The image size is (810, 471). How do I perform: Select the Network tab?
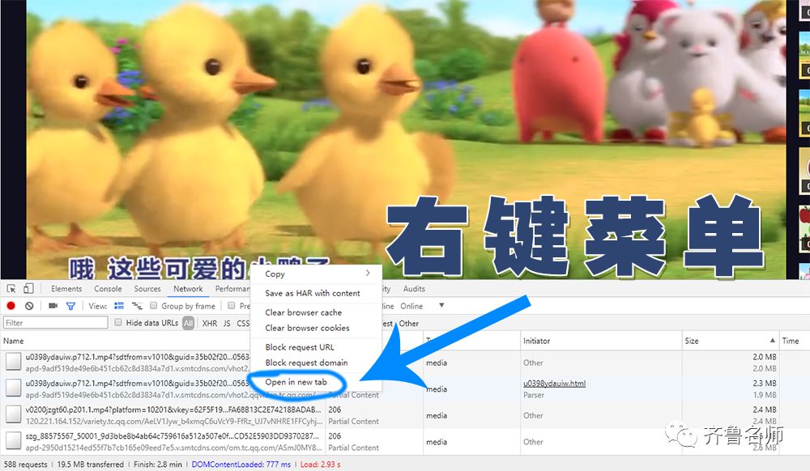coord(188,289)
